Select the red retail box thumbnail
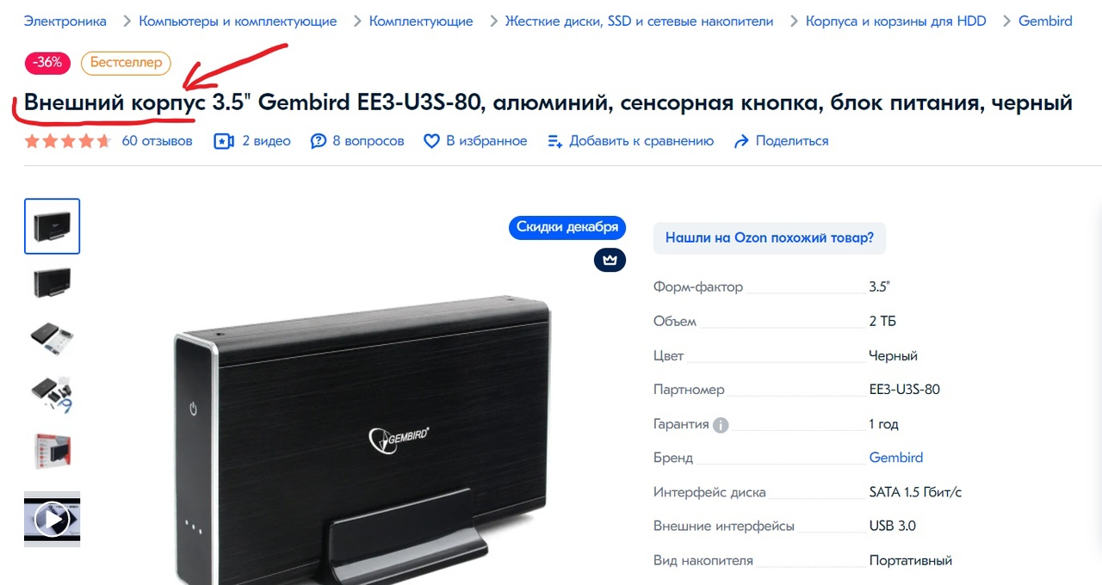 (x=53, y=450)
